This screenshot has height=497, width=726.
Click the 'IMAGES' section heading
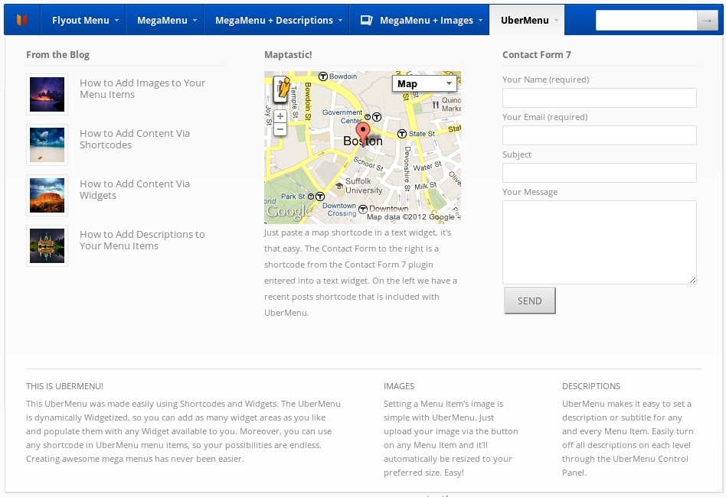[399, 386]
